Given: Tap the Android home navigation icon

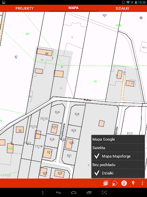Looking at the screenshot, I should point(74,193).
